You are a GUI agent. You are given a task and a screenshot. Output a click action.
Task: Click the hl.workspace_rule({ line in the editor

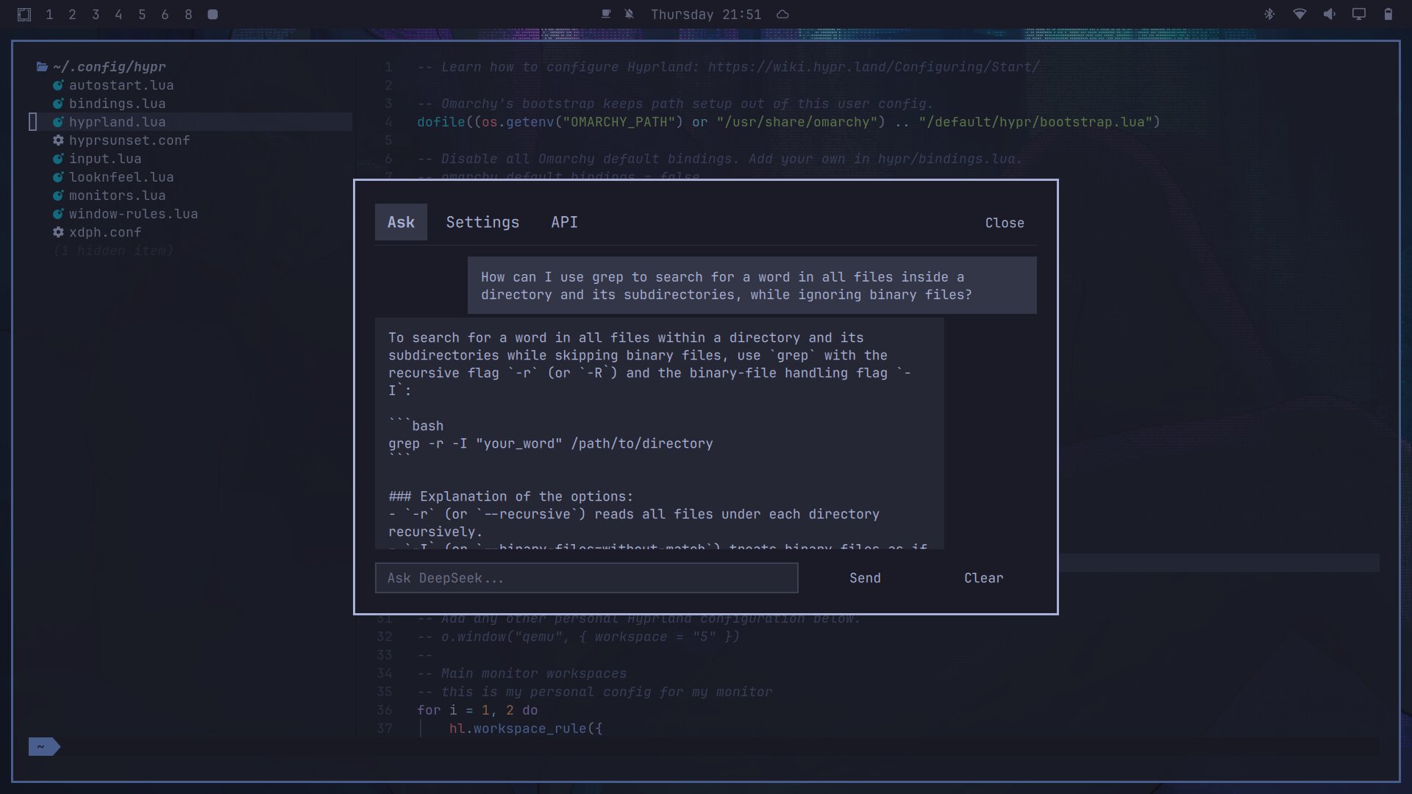pos(526,729)
